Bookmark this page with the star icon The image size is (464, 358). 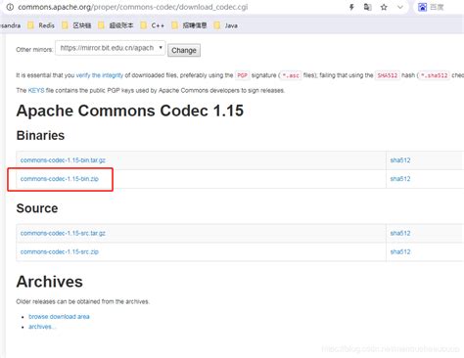pos(384,7)
